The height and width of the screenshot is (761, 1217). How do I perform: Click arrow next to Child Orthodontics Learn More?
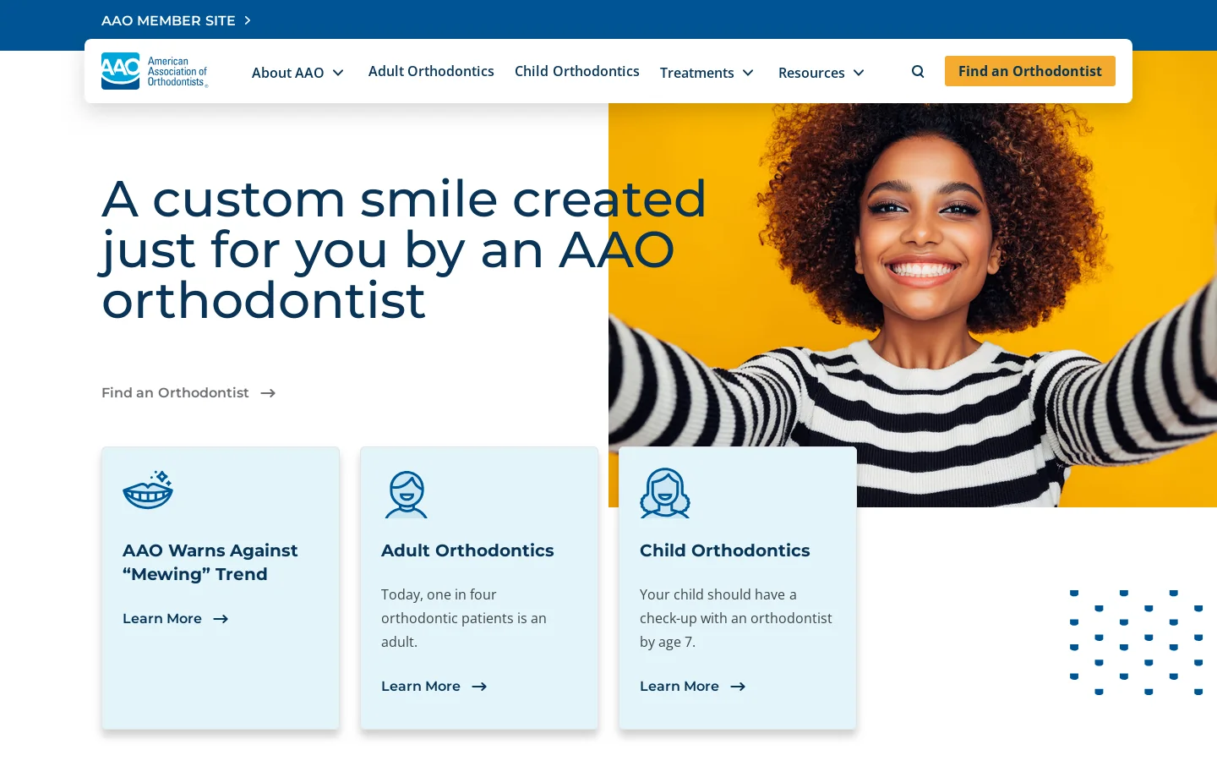point(738,687)
